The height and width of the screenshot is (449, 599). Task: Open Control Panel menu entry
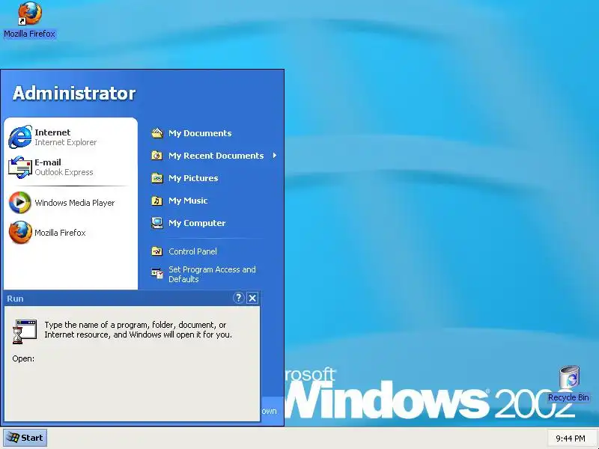(x=192, y=251)
